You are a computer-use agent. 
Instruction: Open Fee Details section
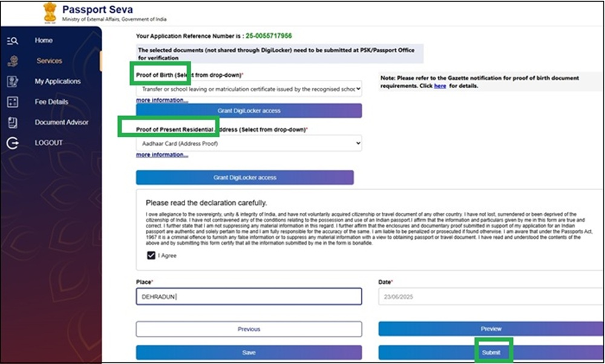(x=51, y=102)
